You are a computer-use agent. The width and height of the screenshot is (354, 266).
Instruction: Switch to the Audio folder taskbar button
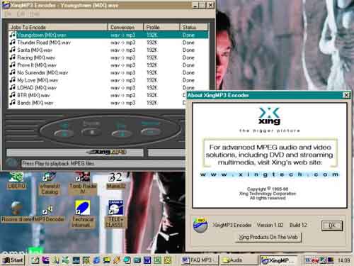pyautogui.click(x=239, y=260)
